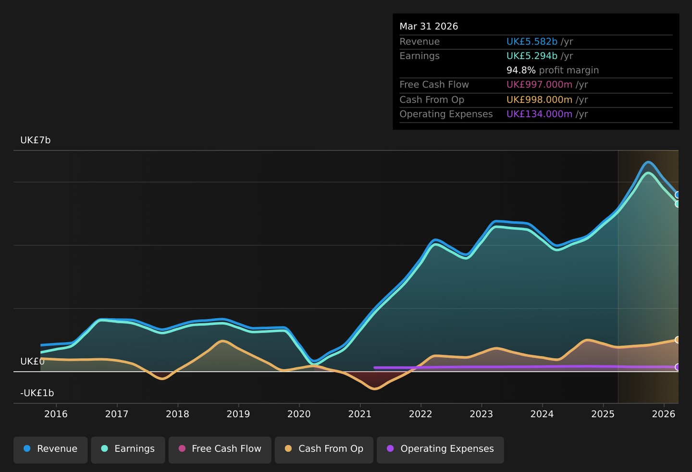Viewport: 692px width, 472px height.
Task: Click the Free Cash Flow label in tooltip
Action: [434, 85]
